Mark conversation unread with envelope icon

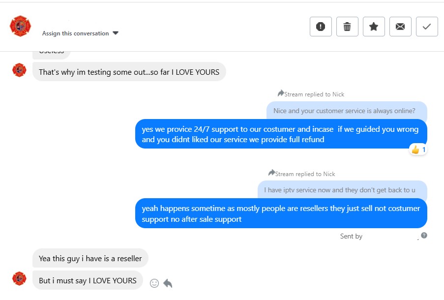400,27
